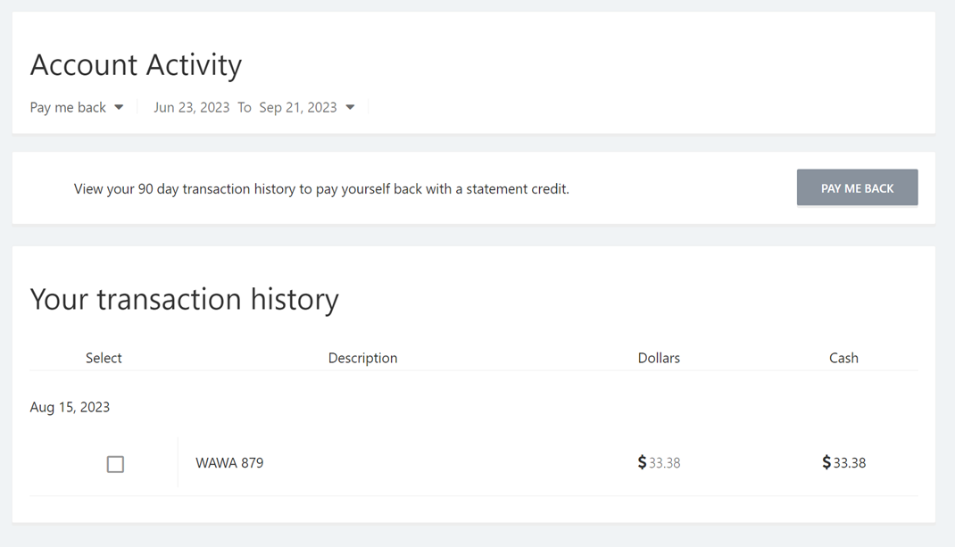Image resolution: width=955 pixels, height=547 pixels.
Task: Click the Account Activity heading
Action: coord(136,65)
